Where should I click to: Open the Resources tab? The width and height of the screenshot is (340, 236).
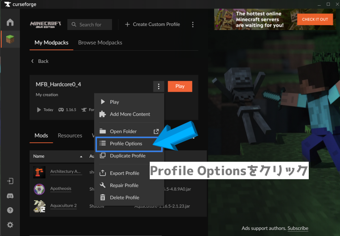(x=70, y=136)
